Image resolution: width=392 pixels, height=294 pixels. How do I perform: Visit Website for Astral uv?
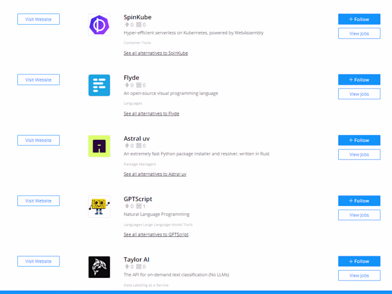click(39, 140)
